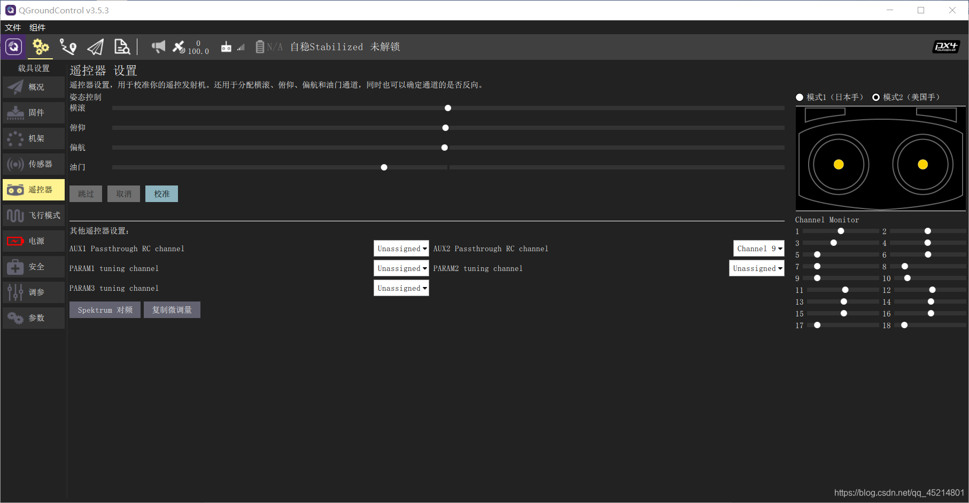
Task: Show RC signal strength indicator
Action: [234, 47]
